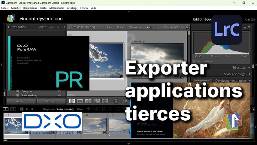Toggle main window button 1
The height and width of the screenshot is (145, 257).
6,109
